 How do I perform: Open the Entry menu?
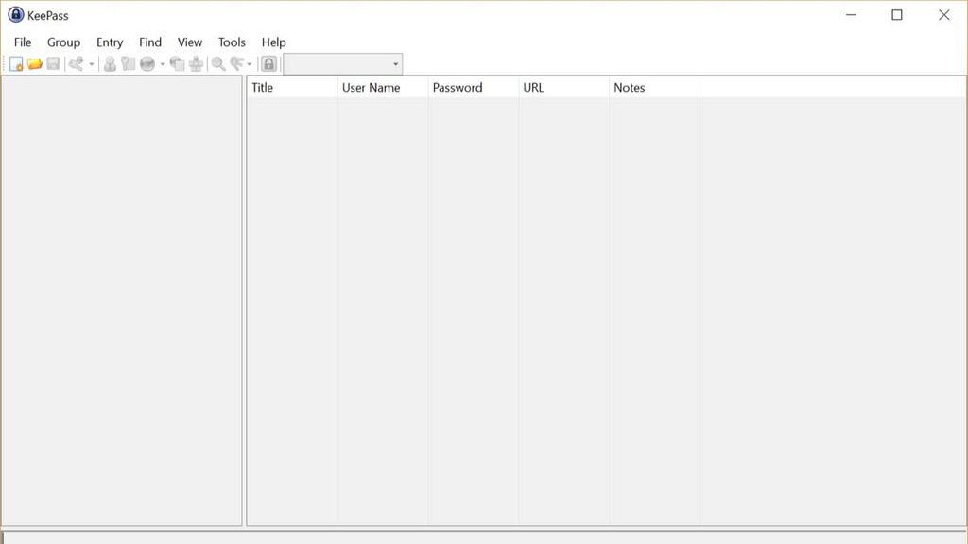(x=109, y=42)
